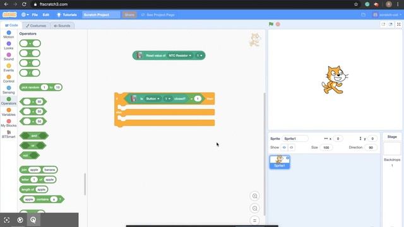The image size is (404, 227).
Task: Delete Sprite1 using its corner x
Action: pos(288,158)
